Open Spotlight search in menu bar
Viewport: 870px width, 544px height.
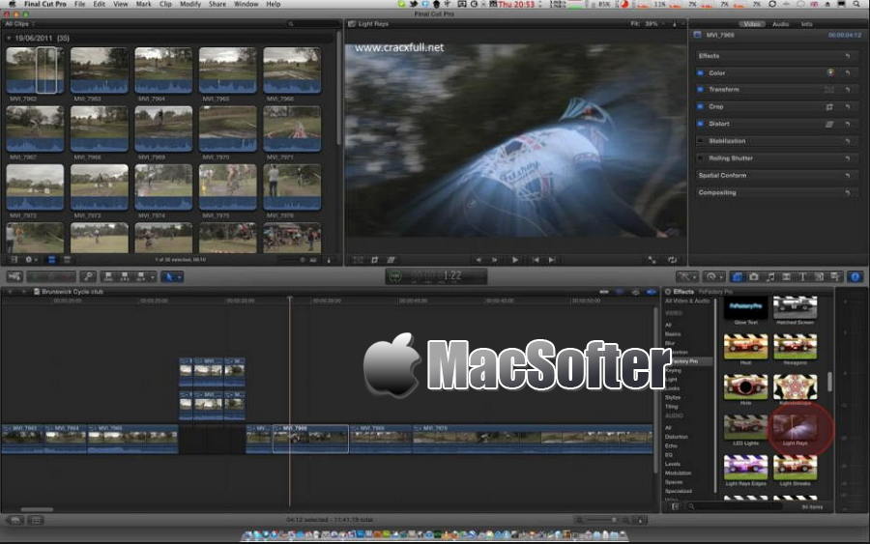(856, 4)
